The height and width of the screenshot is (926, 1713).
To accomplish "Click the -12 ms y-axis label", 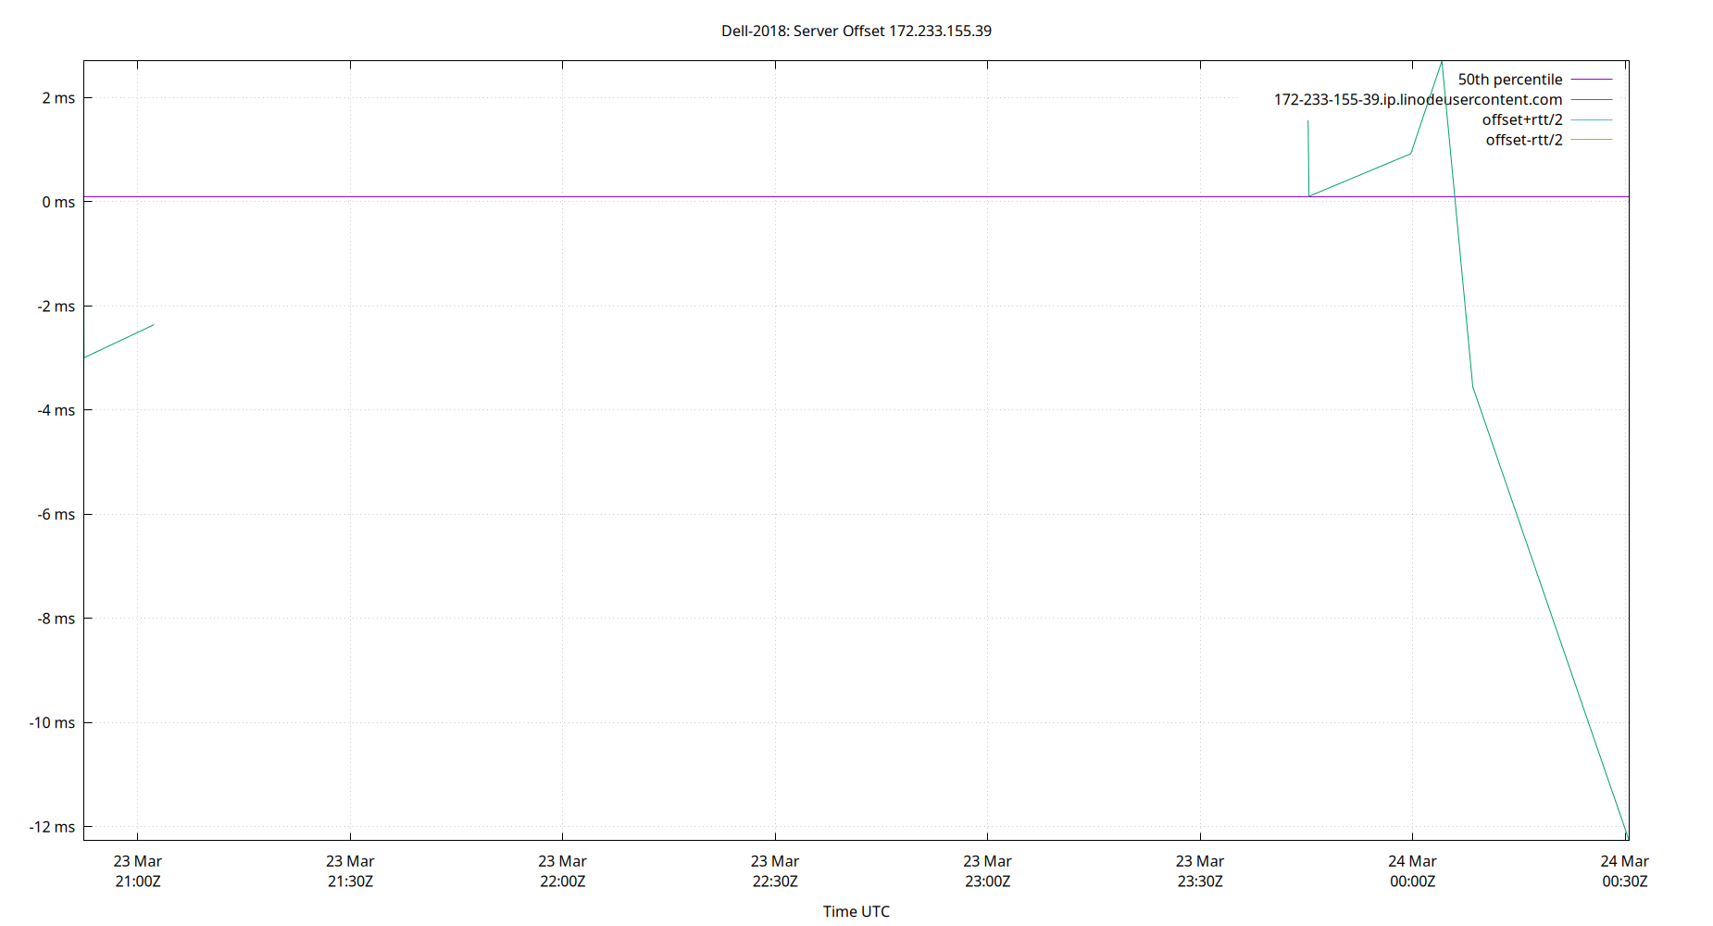I will tap(51, 827).
